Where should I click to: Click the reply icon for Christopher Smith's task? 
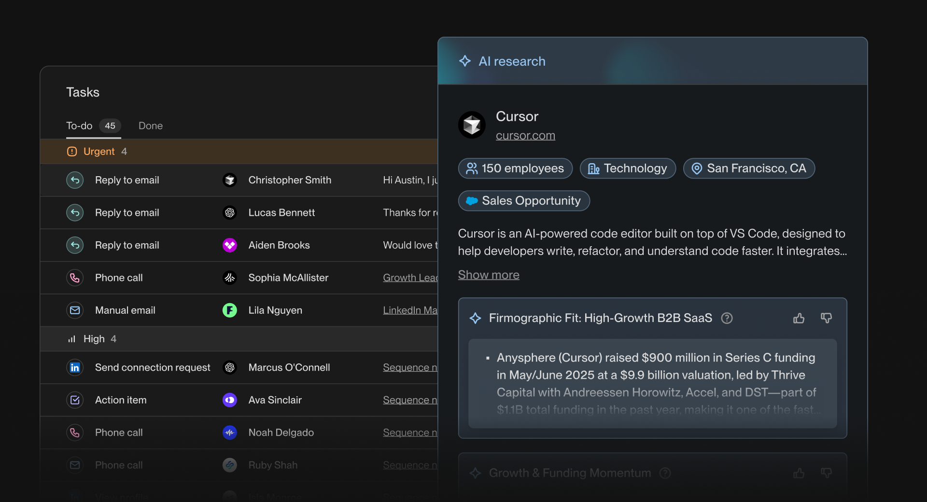(x=75, y=180)
